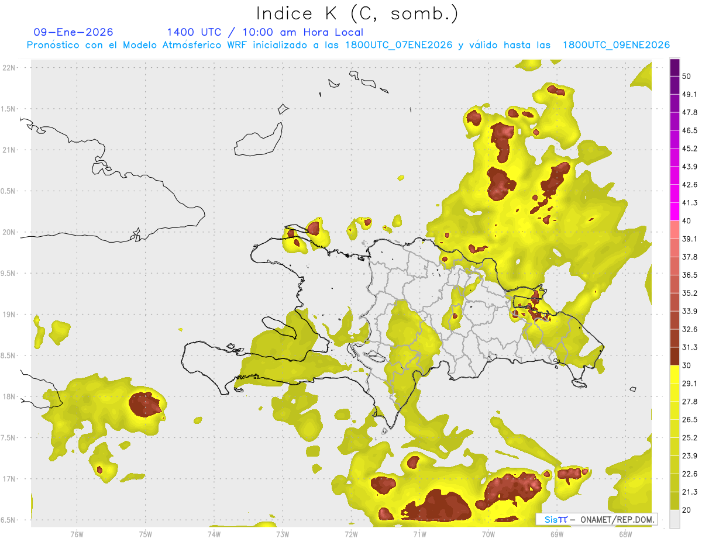
Task: Pick the legend value "25.2"
Action: pos(690,438)
